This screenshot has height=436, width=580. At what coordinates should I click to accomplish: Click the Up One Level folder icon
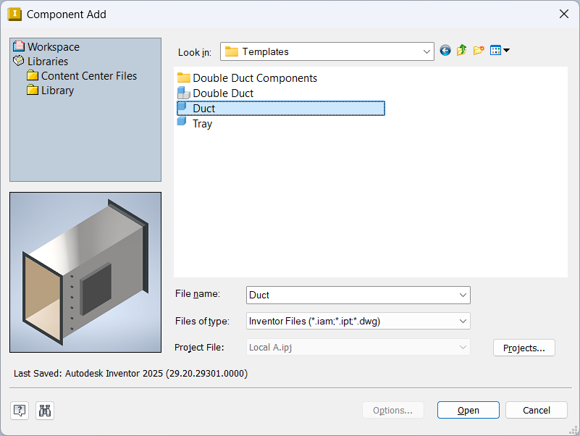461,51
